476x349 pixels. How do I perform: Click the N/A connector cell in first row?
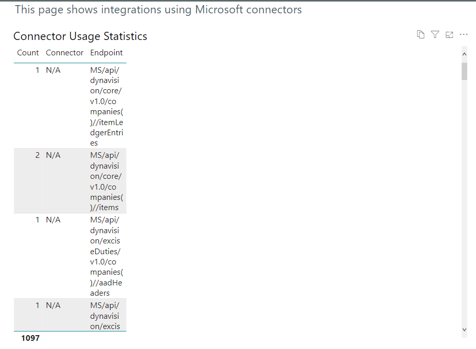point(53,70)
